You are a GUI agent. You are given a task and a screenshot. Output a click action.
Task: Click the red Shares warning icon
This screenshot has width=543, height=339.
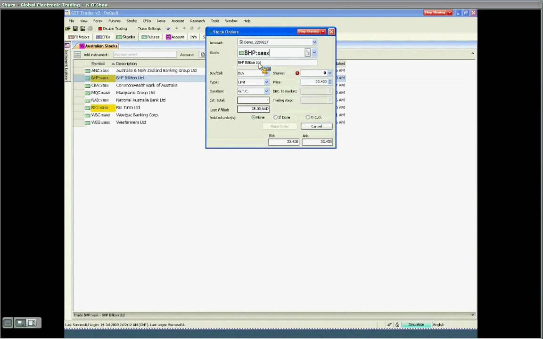(297, 73)
